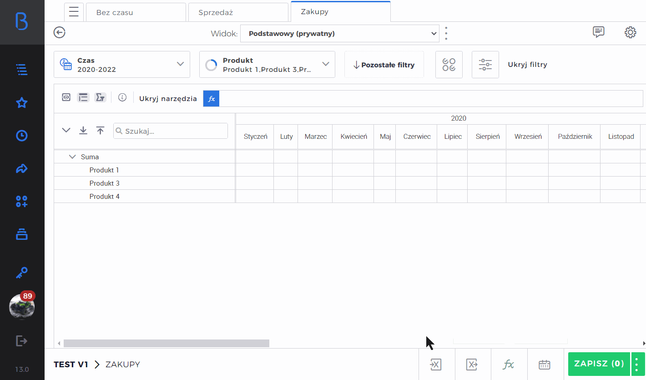Open the comments chat icon
This screenshot has height=380, width=646.
(x=599, y=32)
